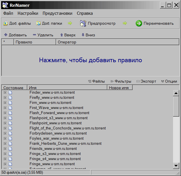Uncheck the Firefly_www.u-sm.ru.torrent file mark
The width and height of the screenshot is (181, 176).
(5, 98)
